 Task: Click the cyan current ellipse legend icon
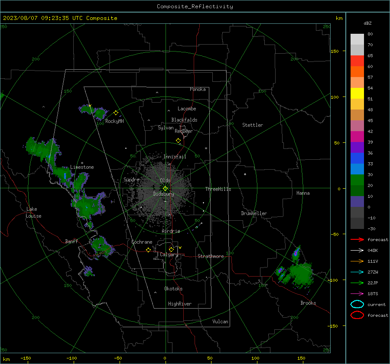(357, 304)
